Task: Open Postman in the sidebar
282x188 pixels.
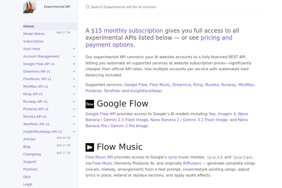Action: (x=30, y=169)
